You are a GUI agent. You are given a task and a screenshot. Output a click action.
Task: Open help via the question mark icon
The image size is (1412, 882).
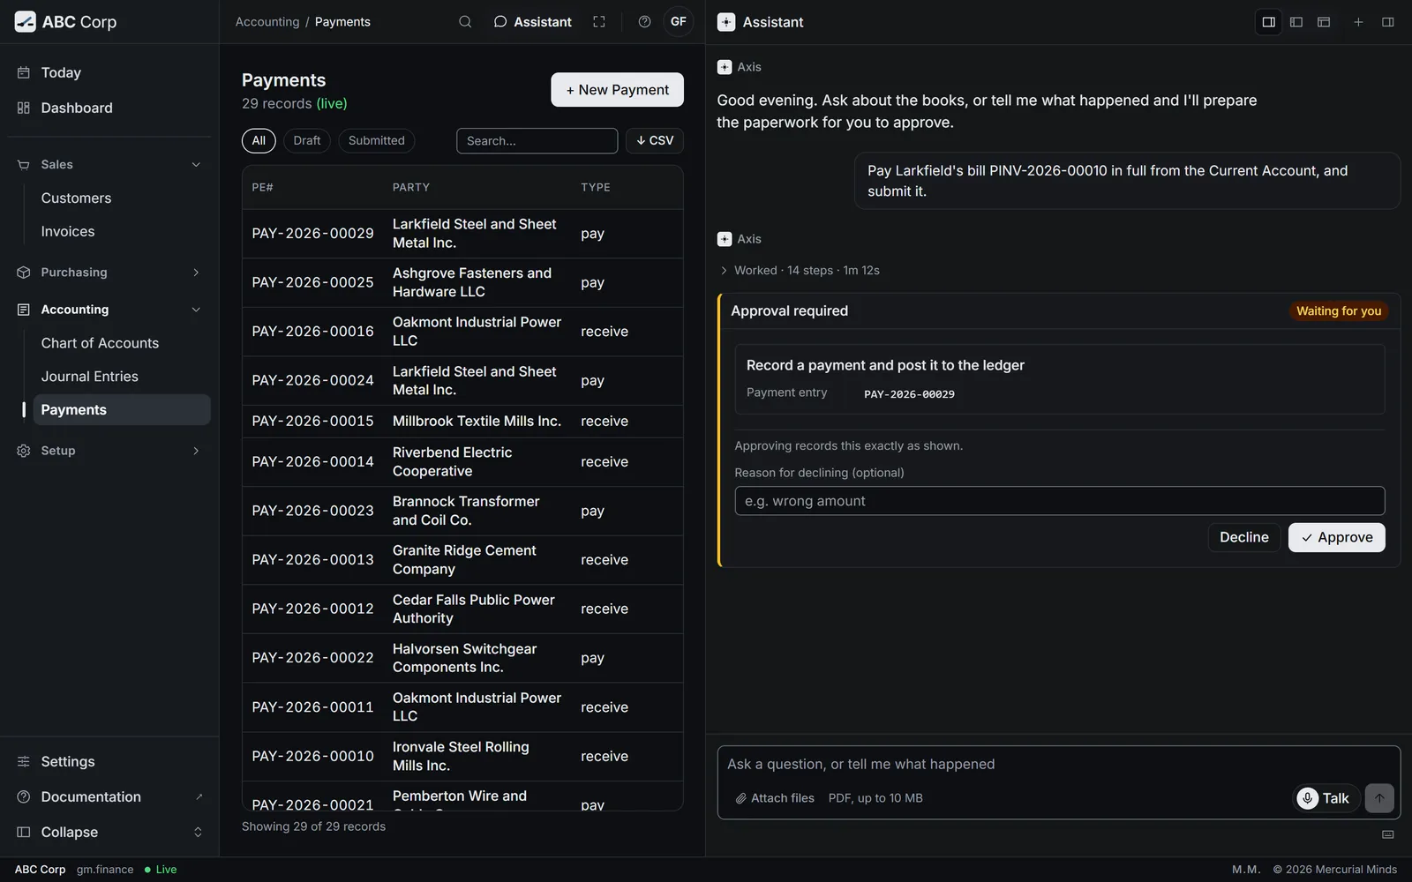coord(645,22)
